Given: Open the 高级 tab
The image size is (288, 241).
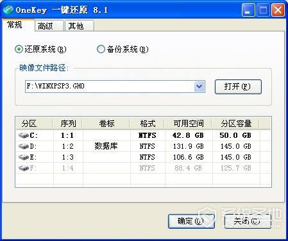Looking at the screenshot, I should pos(49,26).
